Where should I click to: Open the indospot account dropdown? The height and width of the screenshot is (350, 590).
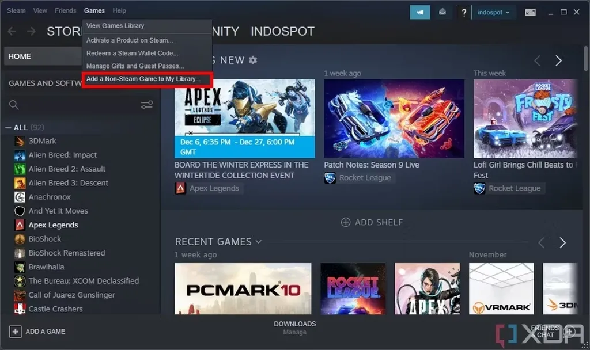(493, 13)
